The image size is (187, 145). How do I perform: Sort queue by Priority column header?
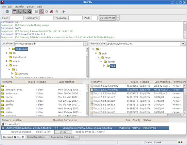click(137, 120)
